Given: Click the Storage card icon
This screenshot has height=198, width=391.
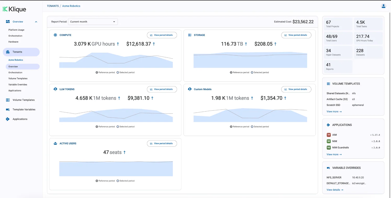Looking at the screenshot, I should [190, 35].
